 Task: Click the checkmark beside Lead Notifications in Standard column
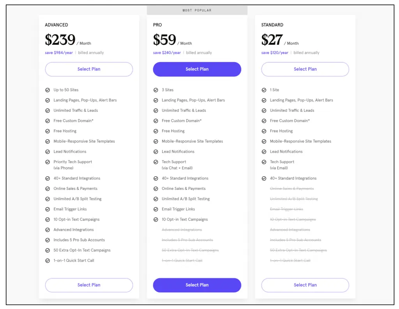264,151
